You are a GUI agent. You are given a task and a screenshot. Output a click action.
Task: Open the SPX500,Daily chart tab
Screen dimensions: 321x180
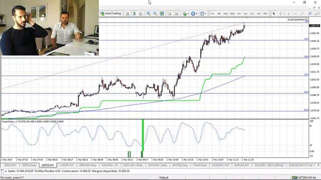(x=180, y=165)
